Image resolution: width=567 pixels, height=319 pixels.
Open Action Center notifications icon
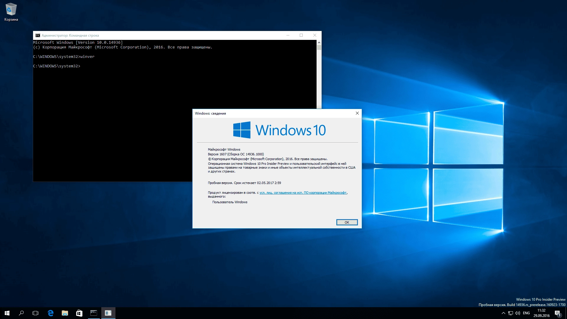click(x=558, y=313)
